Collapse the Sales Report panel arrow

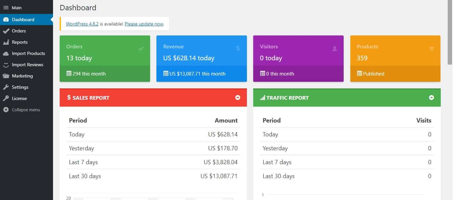tap(238, 98)
